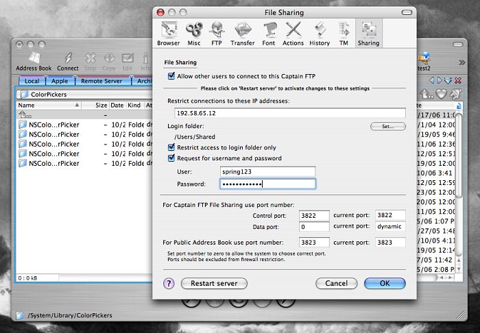480x333 pixels.
Task: Click the Password field
Action: [x=267, y=184]
